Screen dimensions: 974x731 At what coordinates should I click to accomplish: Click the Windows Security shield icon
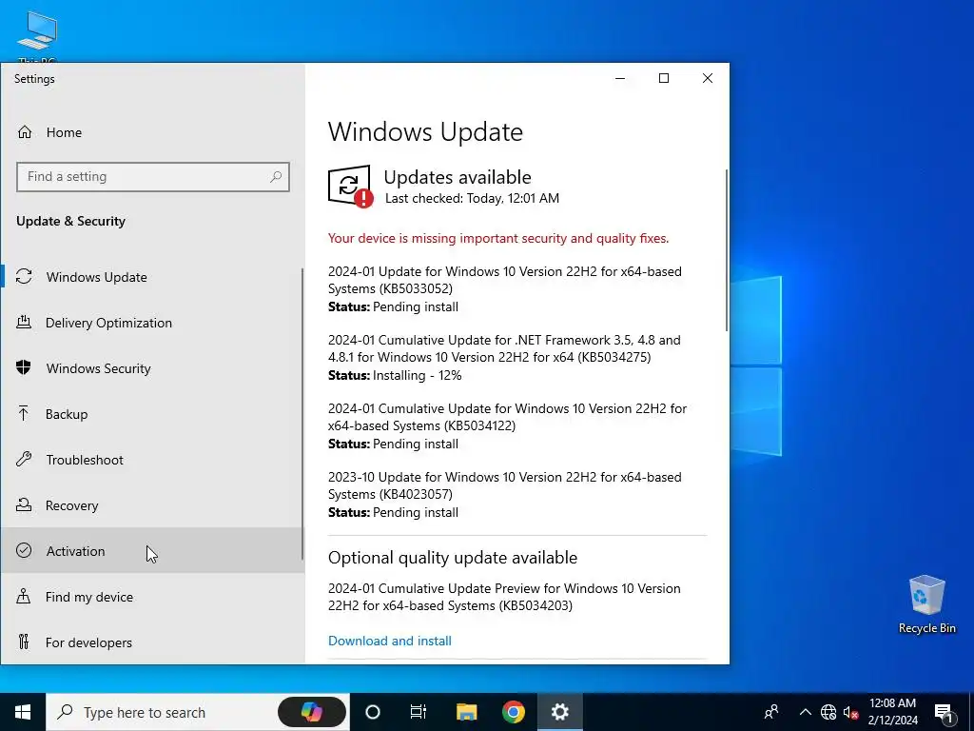tap(24, 368)
